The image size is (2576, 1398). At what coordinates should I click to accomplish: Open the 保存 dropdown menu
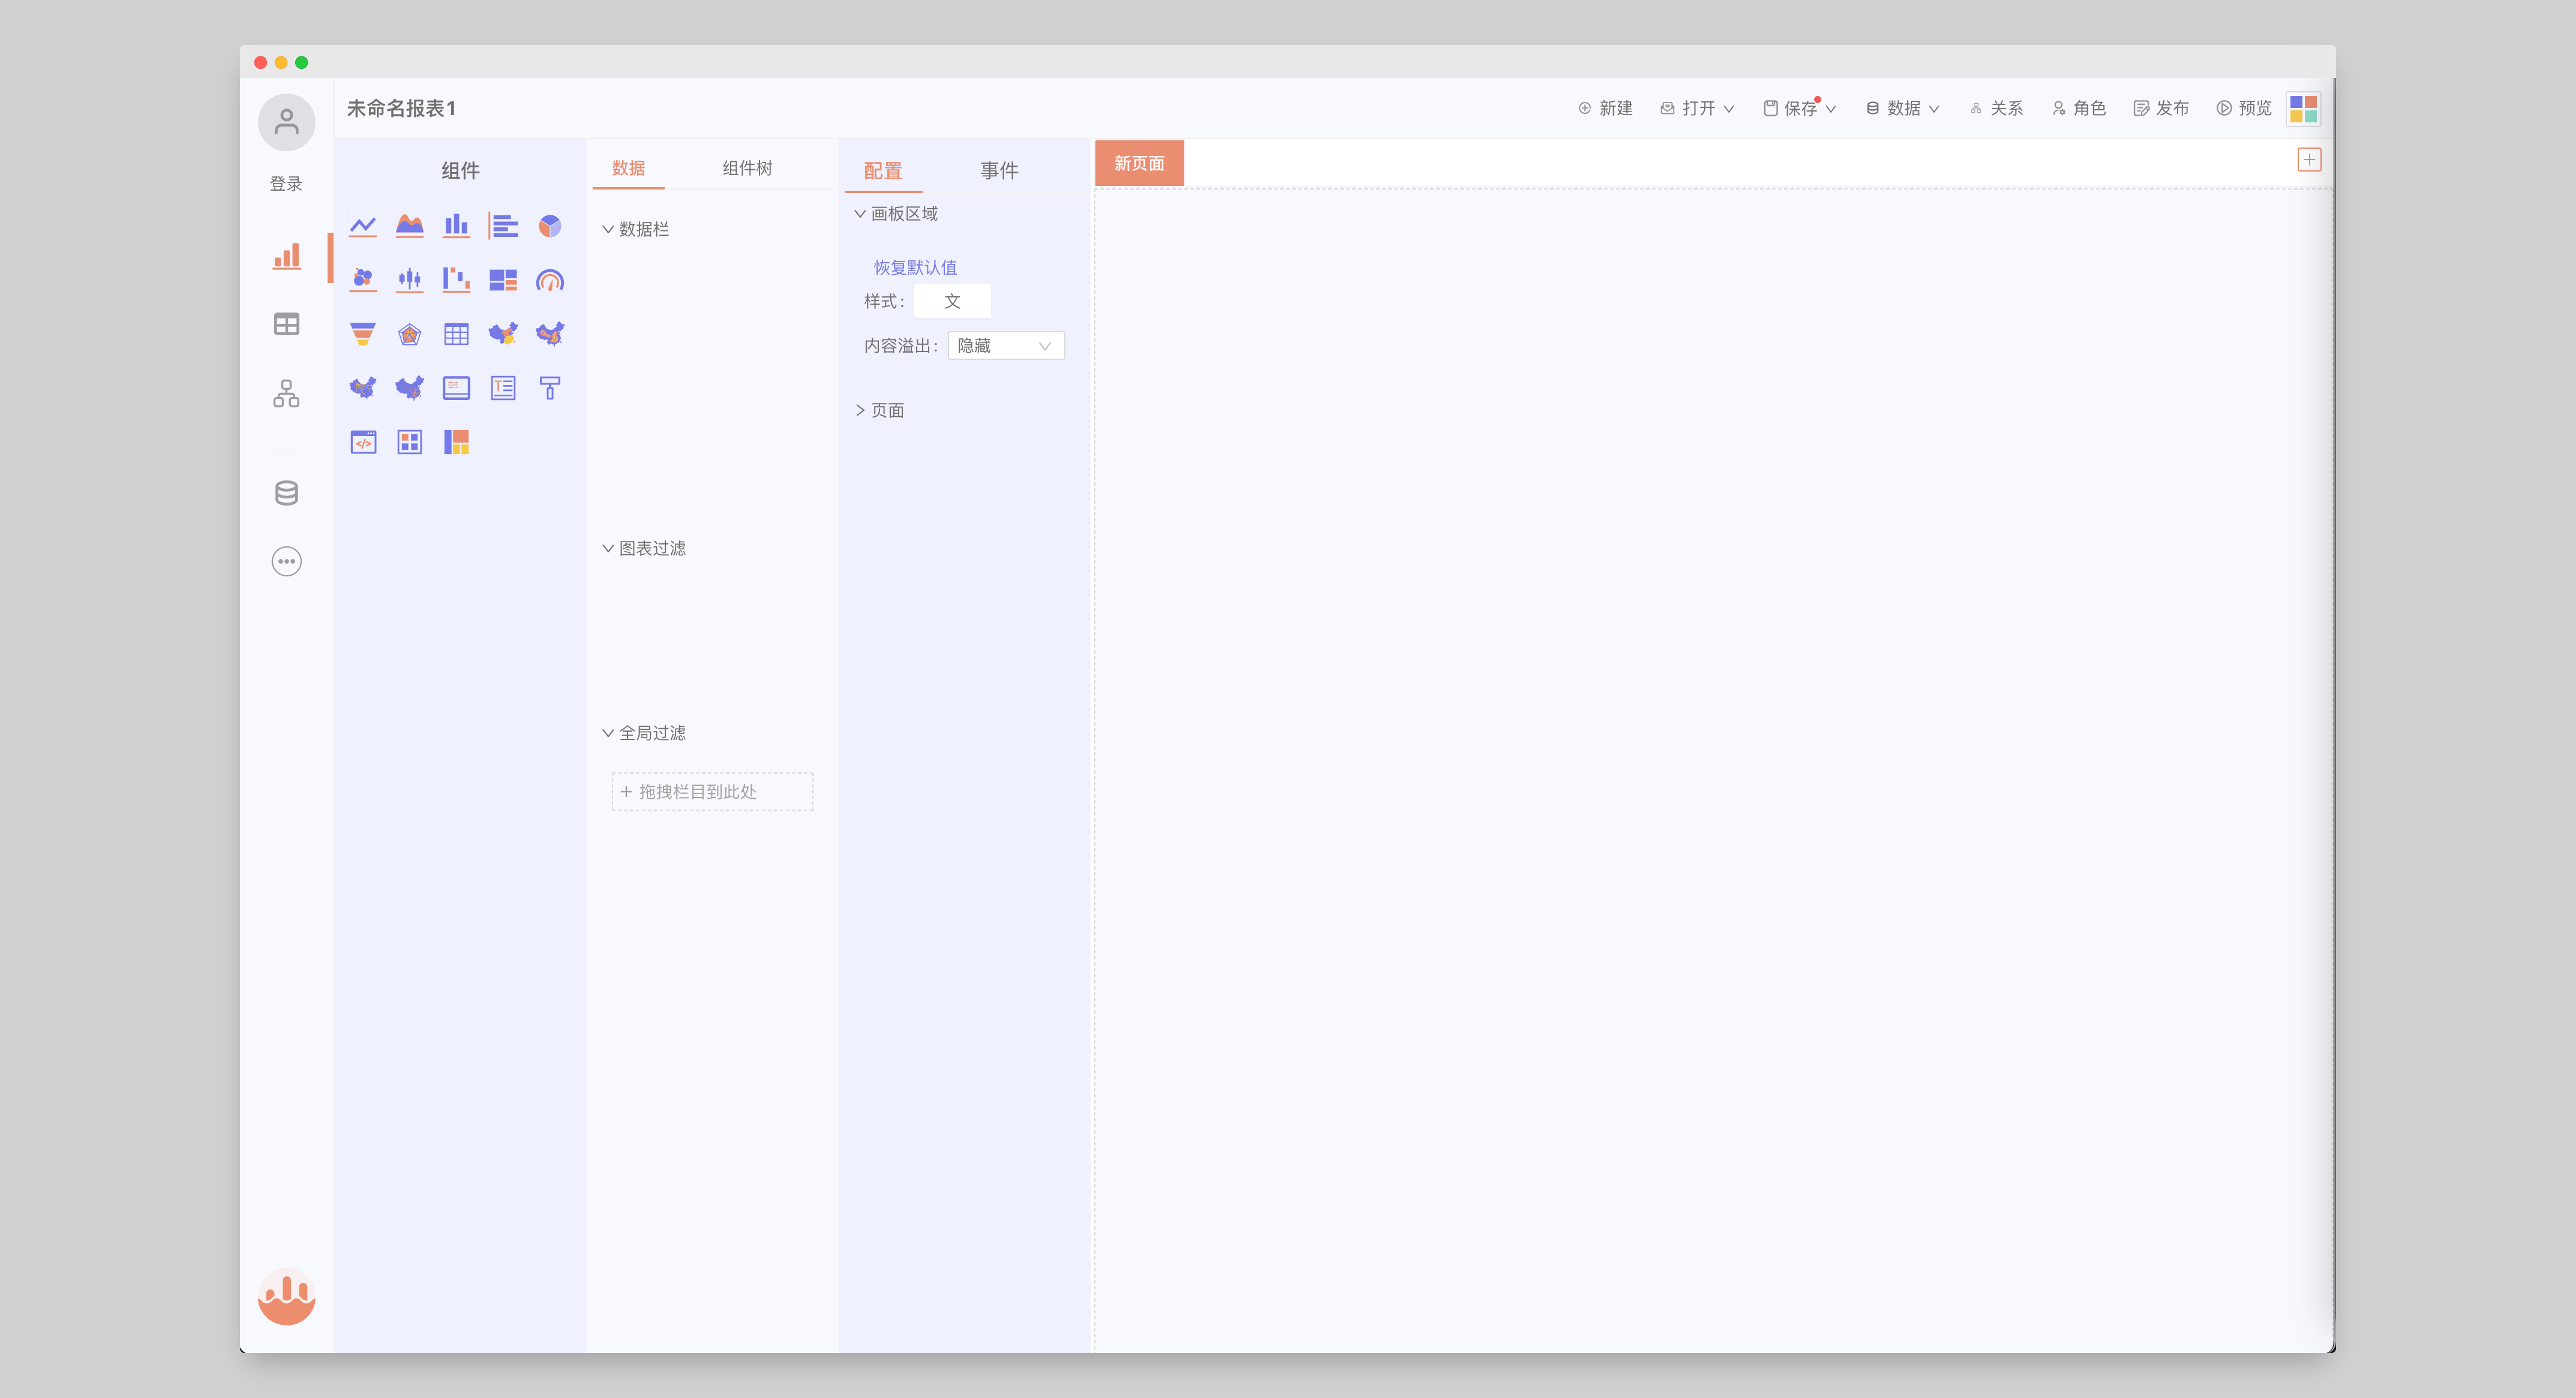click(1800, 108)
